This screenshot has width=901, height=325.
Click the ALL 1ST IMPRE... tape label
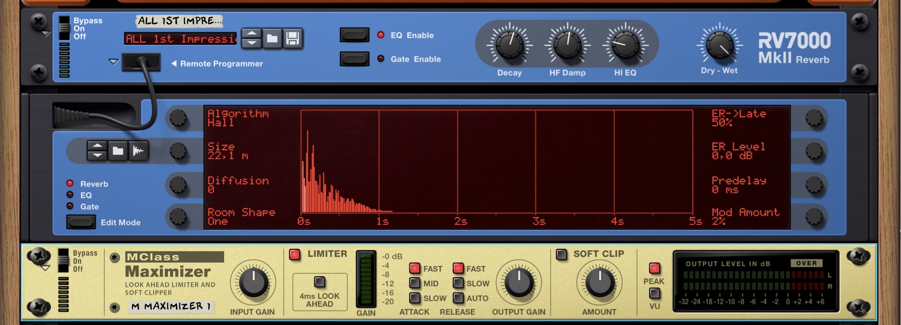[179, 21]
